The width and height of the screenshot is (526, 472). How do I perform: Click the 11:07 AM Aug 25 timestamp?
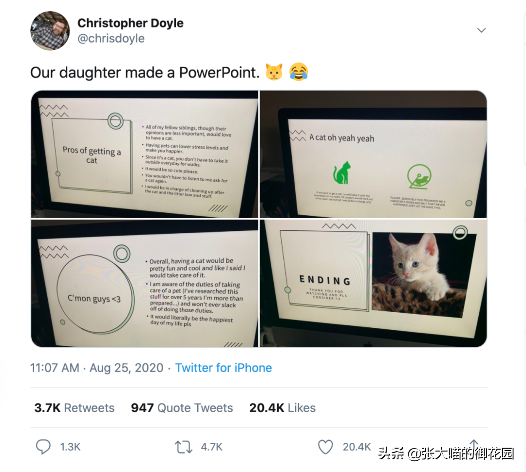click(97, 368)
